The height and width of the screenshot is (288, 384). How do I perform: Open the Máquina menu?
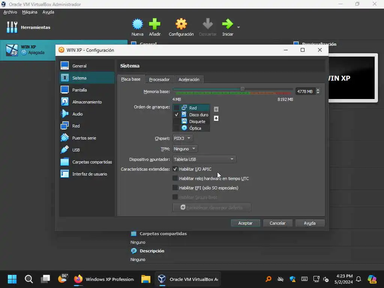[30, 12]
